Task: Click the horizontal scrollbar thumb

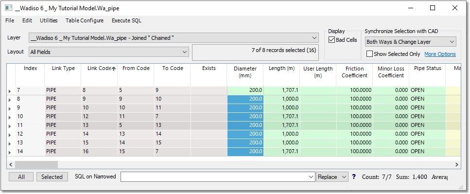Action: tap(36, 164)
